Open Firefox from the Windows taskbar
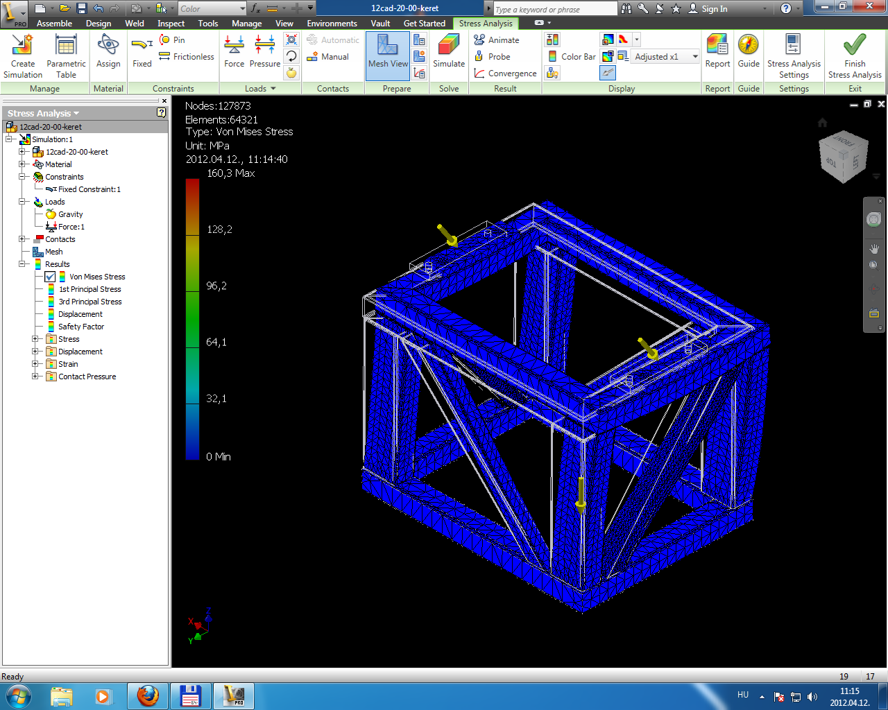This screenshot has height=710, width=888. (147, 695)
